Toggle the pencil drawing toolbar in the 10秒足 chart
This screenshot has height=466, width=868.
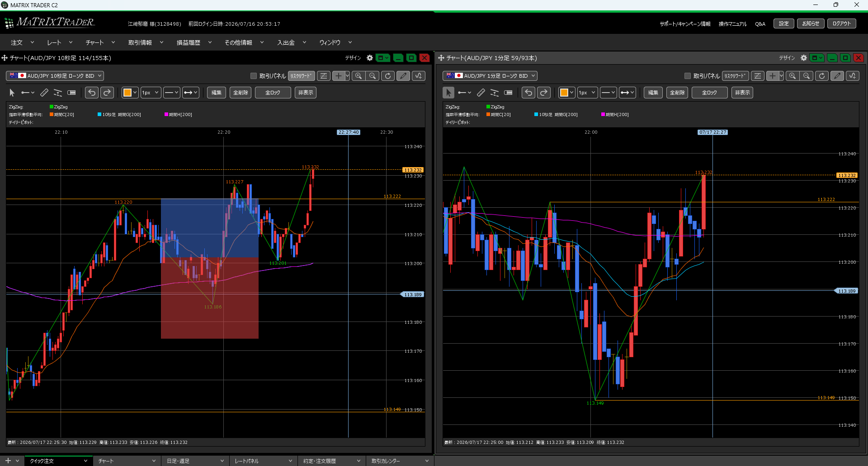pos(403,76)
